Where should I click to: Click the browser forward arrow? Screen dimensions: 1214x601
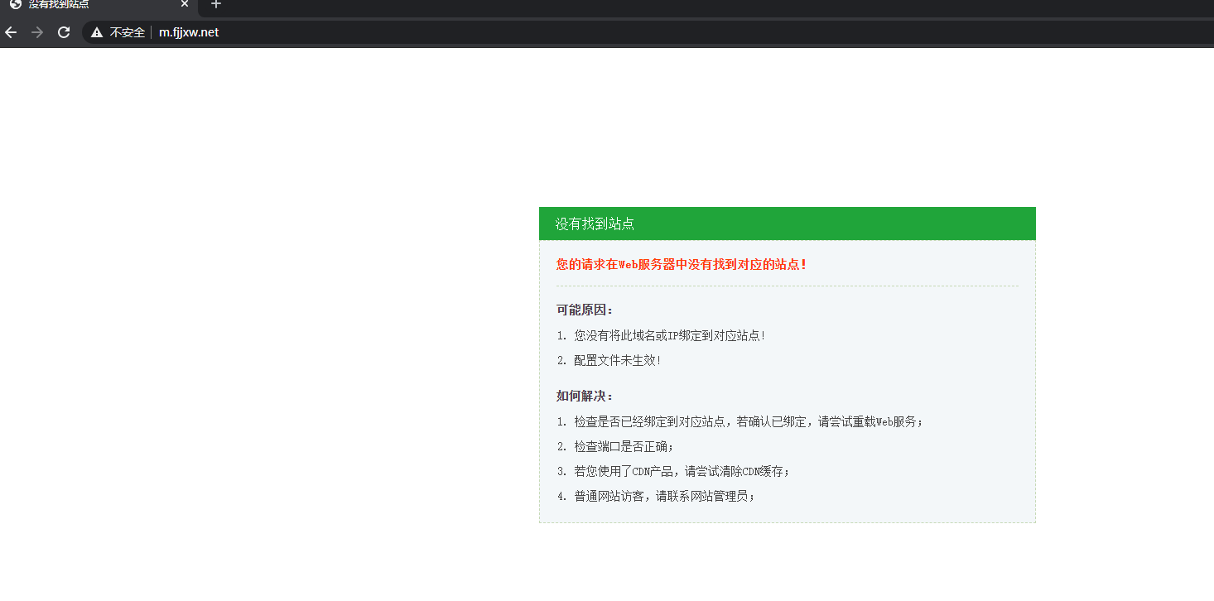pyautogui.click(x=36, y=32)
